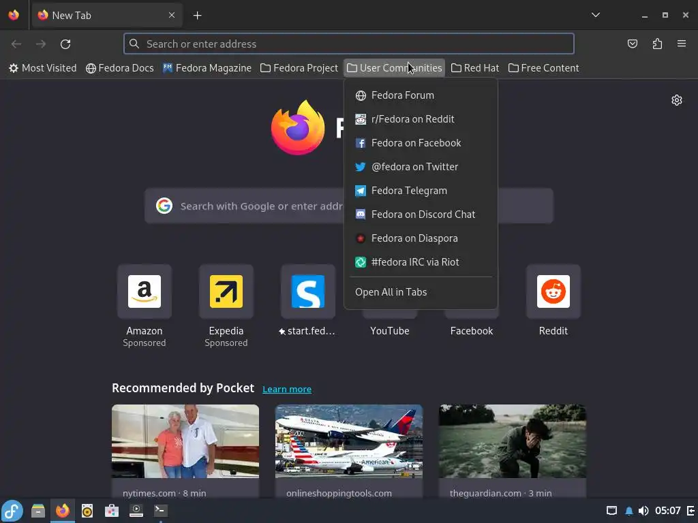Open Firefox View pinned tab icon

(x=14, y=15)
